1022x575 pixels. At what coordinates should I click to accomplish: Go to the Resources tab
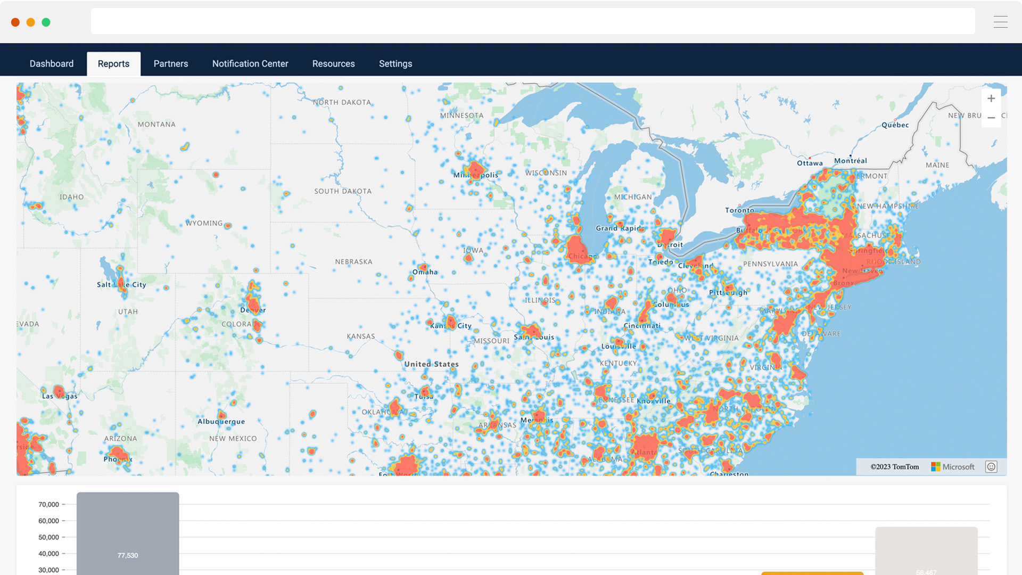[333, 64]
